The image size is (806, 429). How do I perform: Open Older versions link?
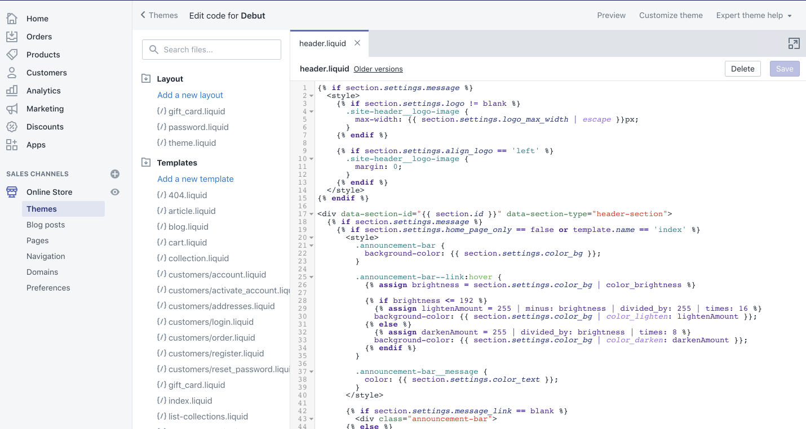point(378,69)
